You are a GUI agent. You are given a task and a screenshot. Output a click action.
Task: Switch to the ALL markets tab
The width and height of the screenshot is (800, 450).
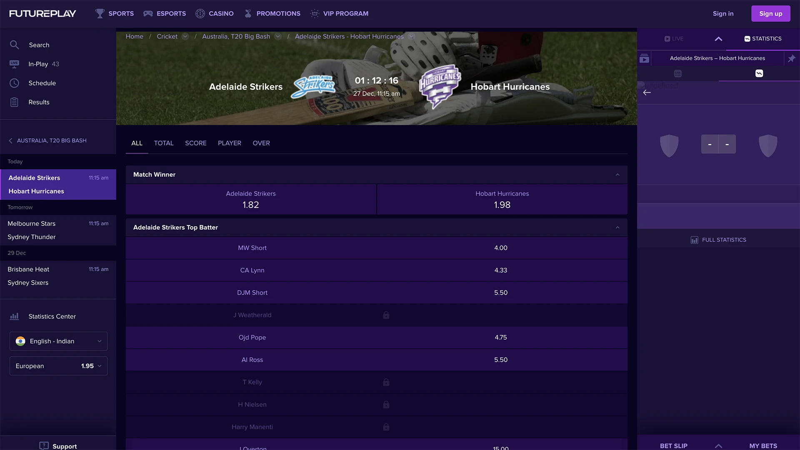[137, 143]
